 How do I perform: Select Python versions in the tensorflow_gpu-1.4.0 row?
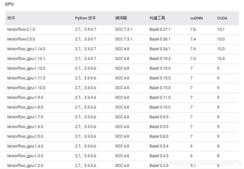(85, 146)
